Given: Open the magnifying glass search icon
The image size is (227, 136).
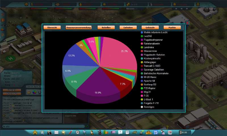Looking at the screenshot, I should [42, 132].
